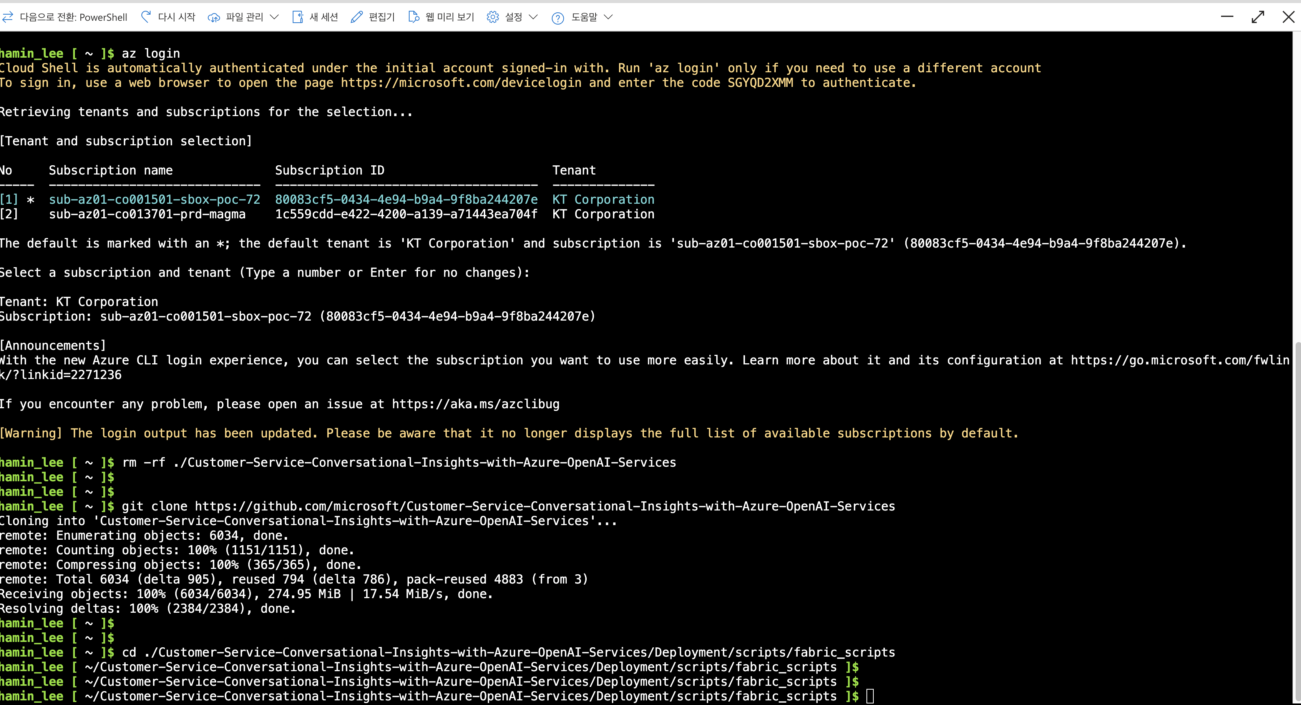1301x705 pixels.
Task: Click the [Tenant and subscription selection] heading
Action: 126,141
